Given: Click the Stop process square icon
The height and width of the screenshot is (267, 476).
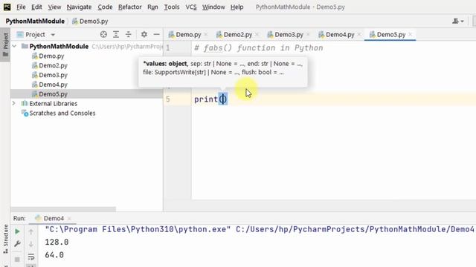Looking at the screenshot, I should click(17, 259).
